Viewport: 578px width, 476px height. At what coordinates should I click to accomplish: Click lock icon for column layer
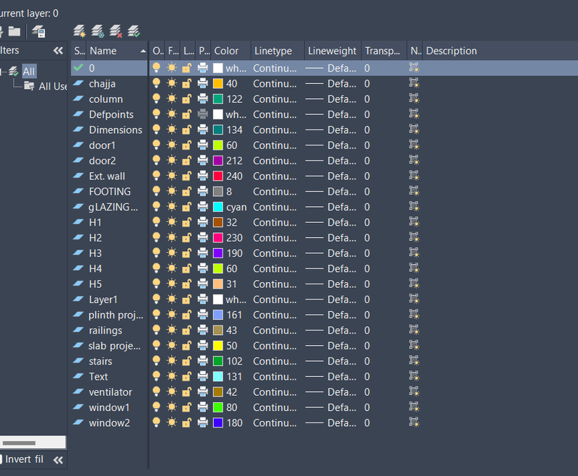pyautogui.click(x=187, y=99)
